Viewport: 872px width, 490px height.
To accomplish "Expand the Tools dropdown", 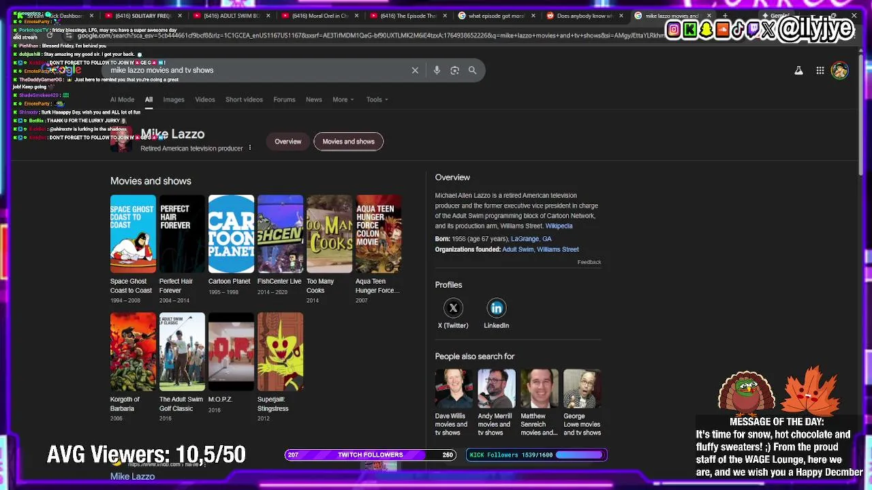I will click(x=377, y=99).
